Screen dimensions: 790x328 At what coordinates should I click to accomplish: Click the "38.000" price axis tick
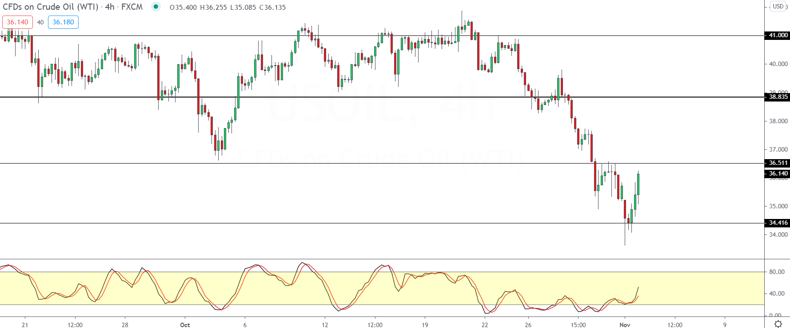[778, 121]
